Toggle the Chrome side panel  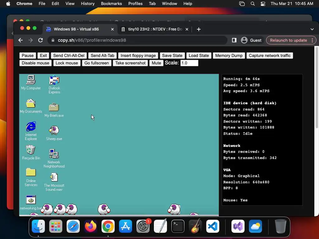pos(234,40)
